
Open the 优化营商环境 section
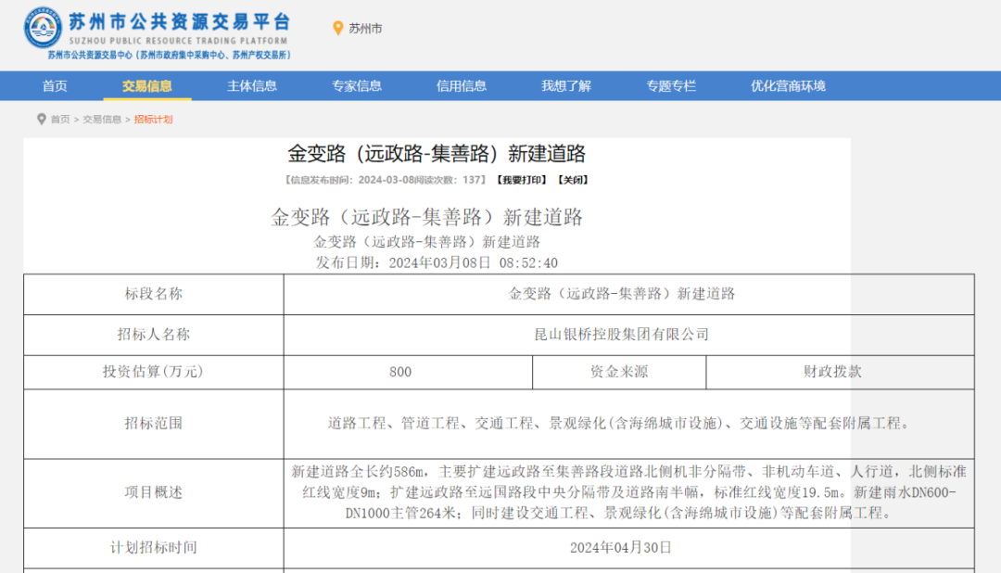[788, 86]
